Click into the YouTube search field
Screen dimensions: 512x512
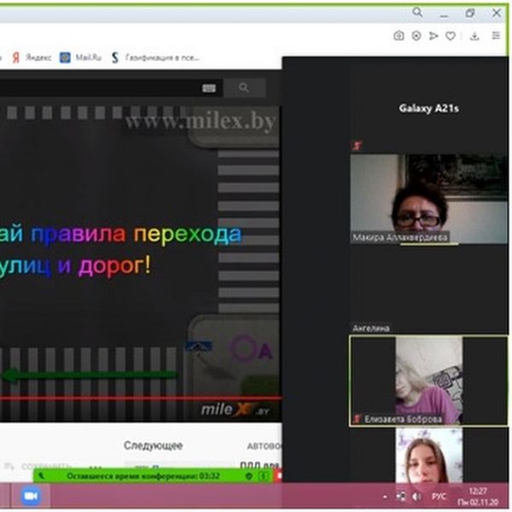click(111, 88)
